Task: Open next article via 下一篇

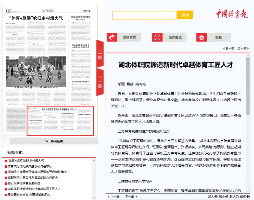Action: coord(131,197)
